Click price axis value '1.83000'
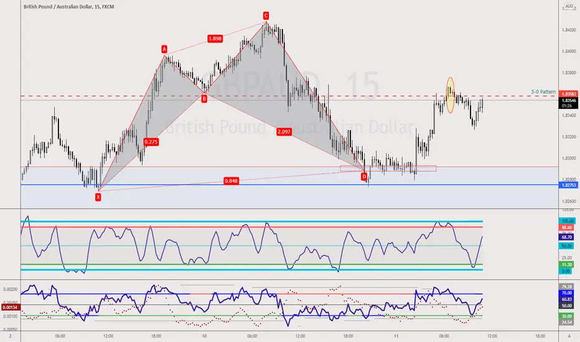580x342 pixels. pos(569,158)
